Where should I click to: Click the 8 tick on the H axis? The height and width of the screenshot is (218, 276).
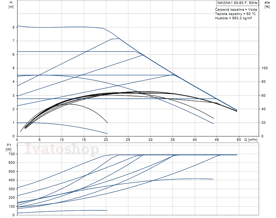(13, 27)
